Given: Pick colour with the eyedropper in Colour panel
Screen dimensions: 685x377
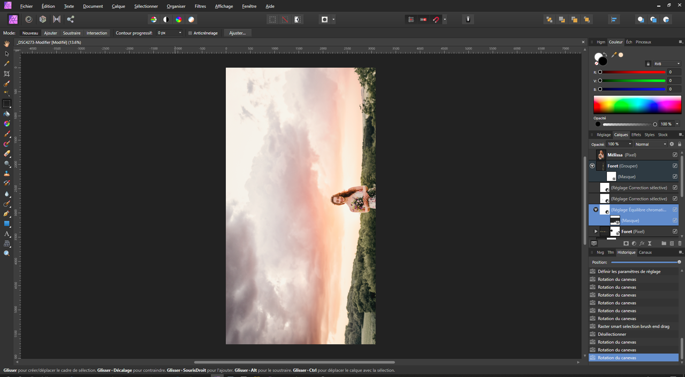Looking at the screenshot, I should point(614,55).
